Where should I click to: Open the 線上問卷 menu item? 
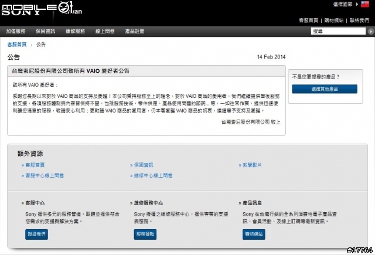coord(105,31)
